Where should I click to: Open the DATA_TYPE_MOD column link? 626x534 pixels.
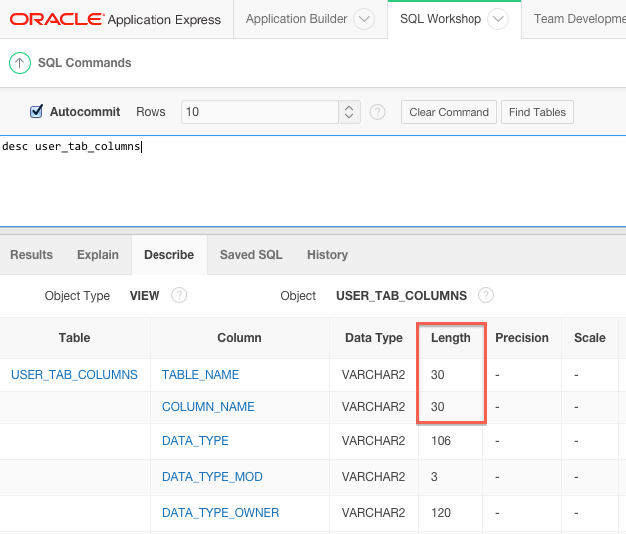[212, 477]
